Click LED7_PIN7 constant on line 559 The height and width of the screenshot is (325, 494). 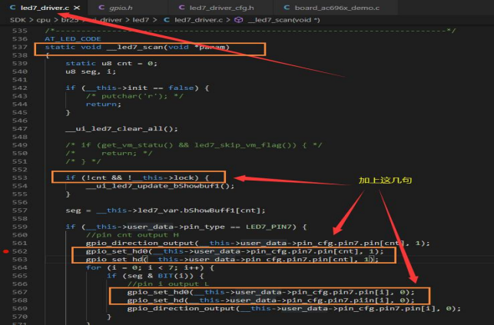269,227
